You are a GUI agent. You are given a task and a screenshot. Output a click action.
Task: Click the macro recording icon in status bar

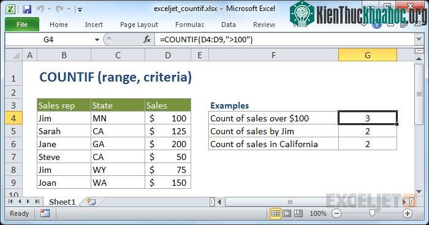(x=45, y=213)
